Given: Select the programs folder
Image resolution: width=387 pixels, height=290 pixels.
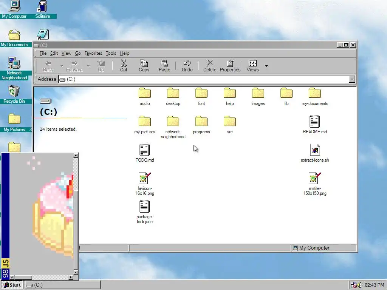Looking at the screenshot, I should tap(201, 125).
